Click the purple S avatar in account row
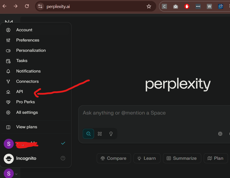The width and height of the screenshot is (230, 178). click(x=9, y=144)
